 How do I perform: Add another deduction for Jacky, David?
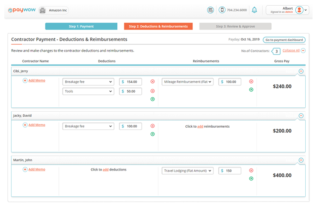tap(152, 134)
